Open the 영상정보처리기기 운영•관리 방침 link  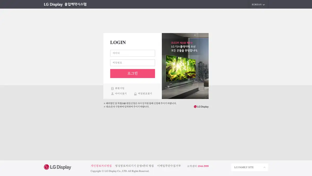pos(134,166)
